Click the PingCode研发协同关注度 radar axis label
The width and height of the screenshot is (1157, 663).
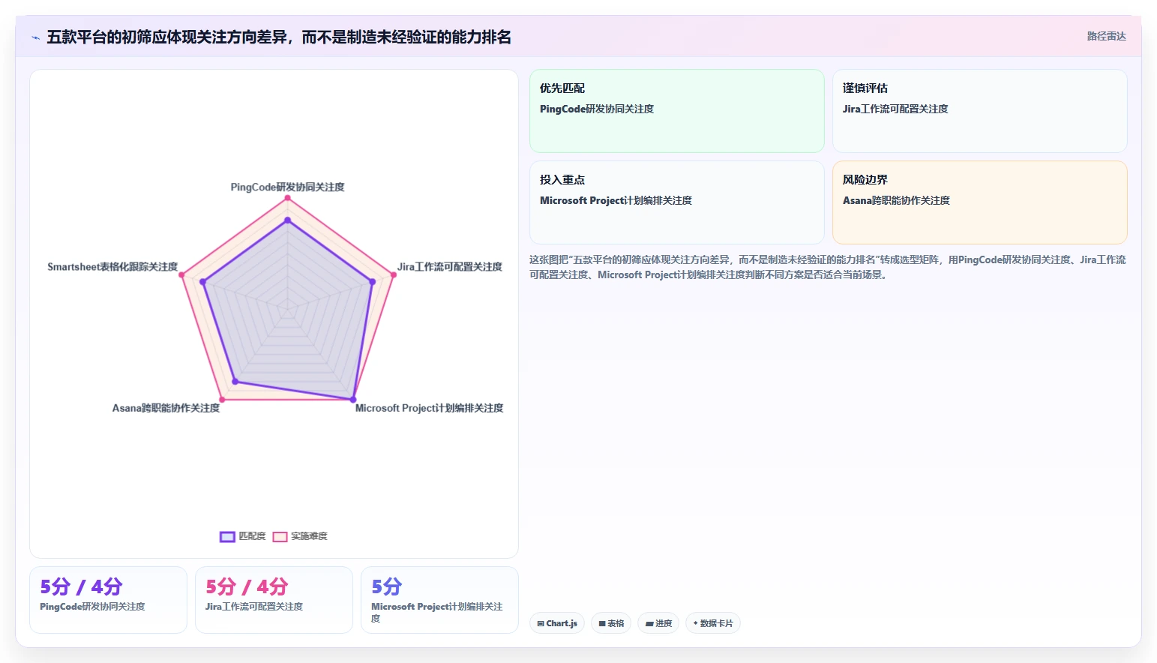point(287,187)
